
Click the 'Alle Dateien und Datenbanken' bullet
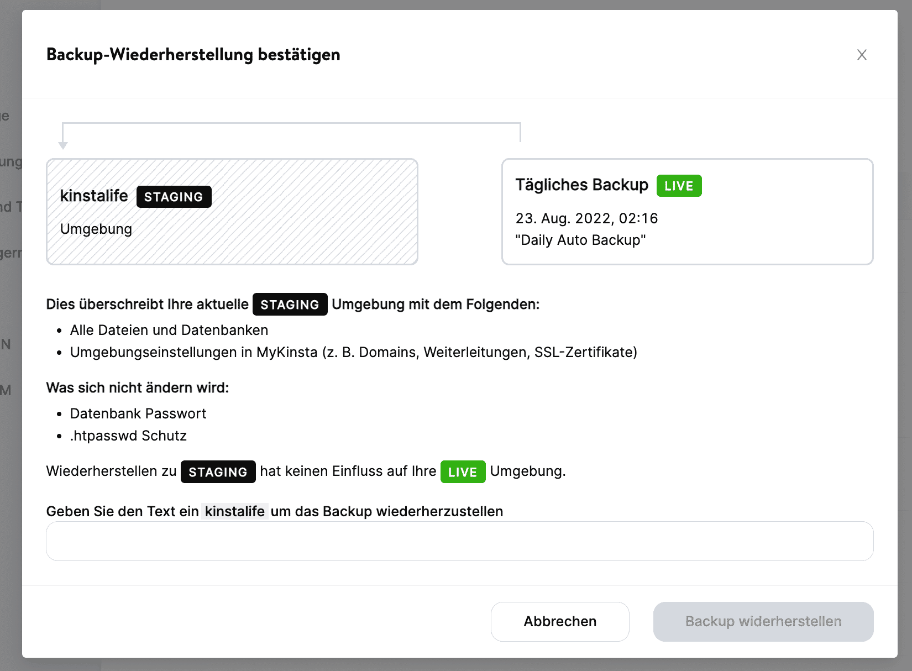[x=169, y=330]
